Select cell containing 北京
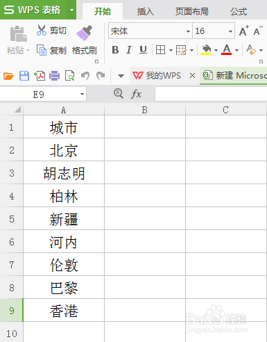Screen dimensions: 267x342 [x=64, y=150]
